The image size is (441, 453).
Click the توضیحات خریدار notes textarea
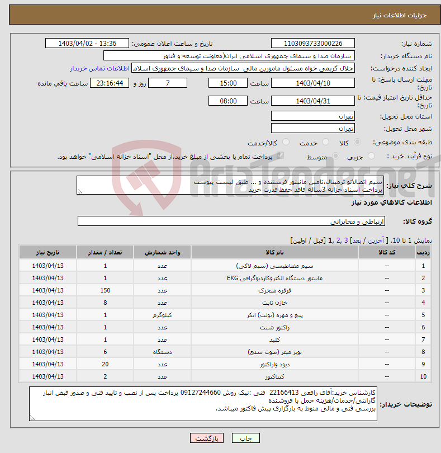203,404
